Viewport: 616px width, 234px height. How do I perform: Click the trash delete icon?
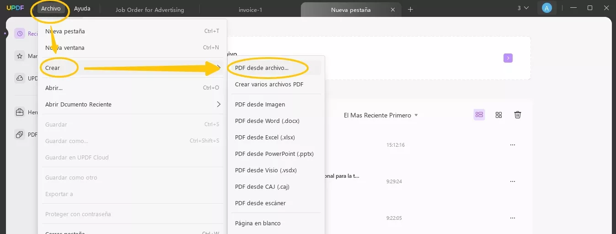tap(518, 115)
